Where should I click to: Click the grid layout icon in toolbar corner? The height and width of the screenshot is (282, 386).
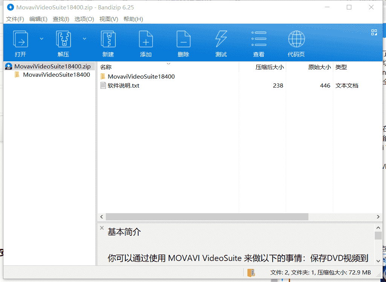(x=374, y=32)
